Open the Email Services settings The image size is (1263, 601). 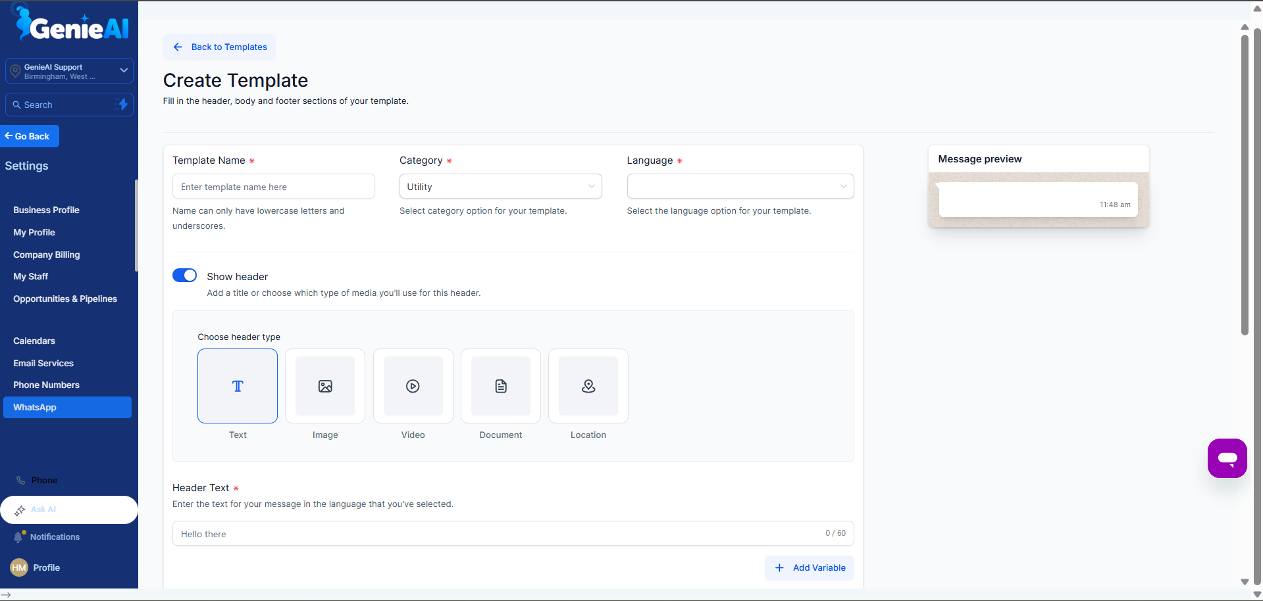43,363
